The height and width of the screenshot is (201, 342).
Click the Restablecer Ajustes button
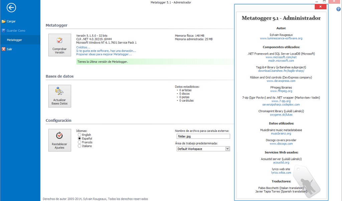coord(59,140)
